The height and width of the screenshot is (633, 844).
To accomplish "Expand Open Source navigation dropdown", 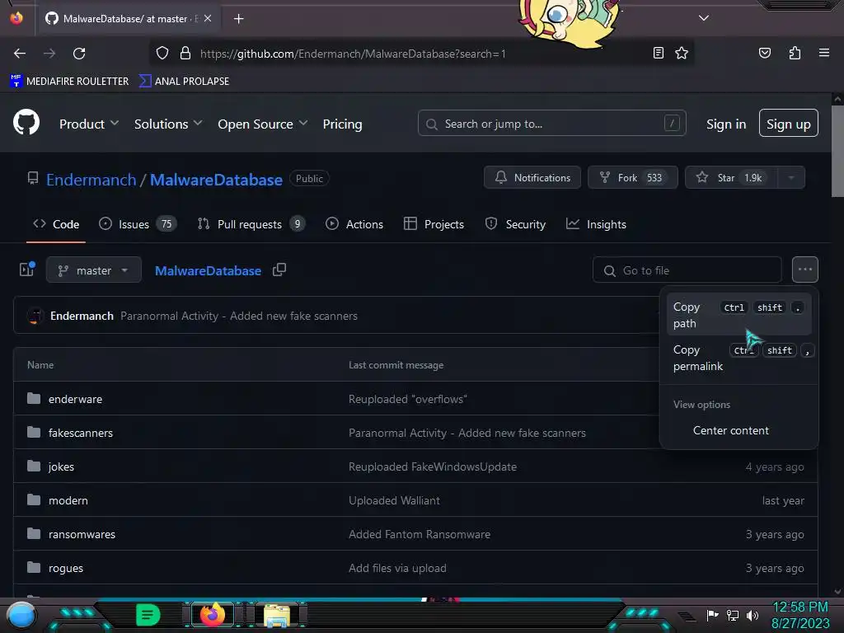I will 263,124.
